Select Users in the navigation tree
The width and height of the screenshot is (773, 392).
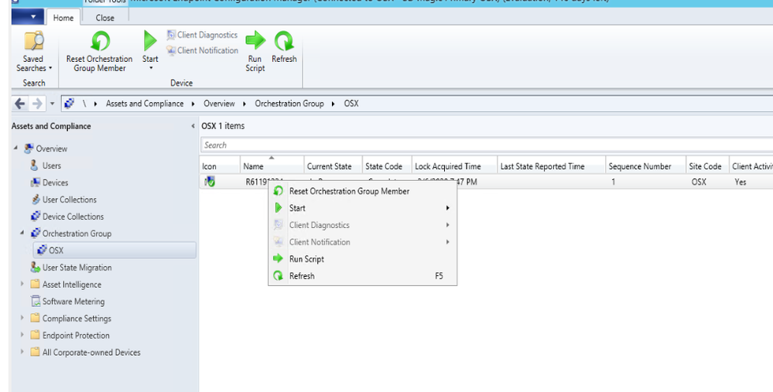(51, 165)
